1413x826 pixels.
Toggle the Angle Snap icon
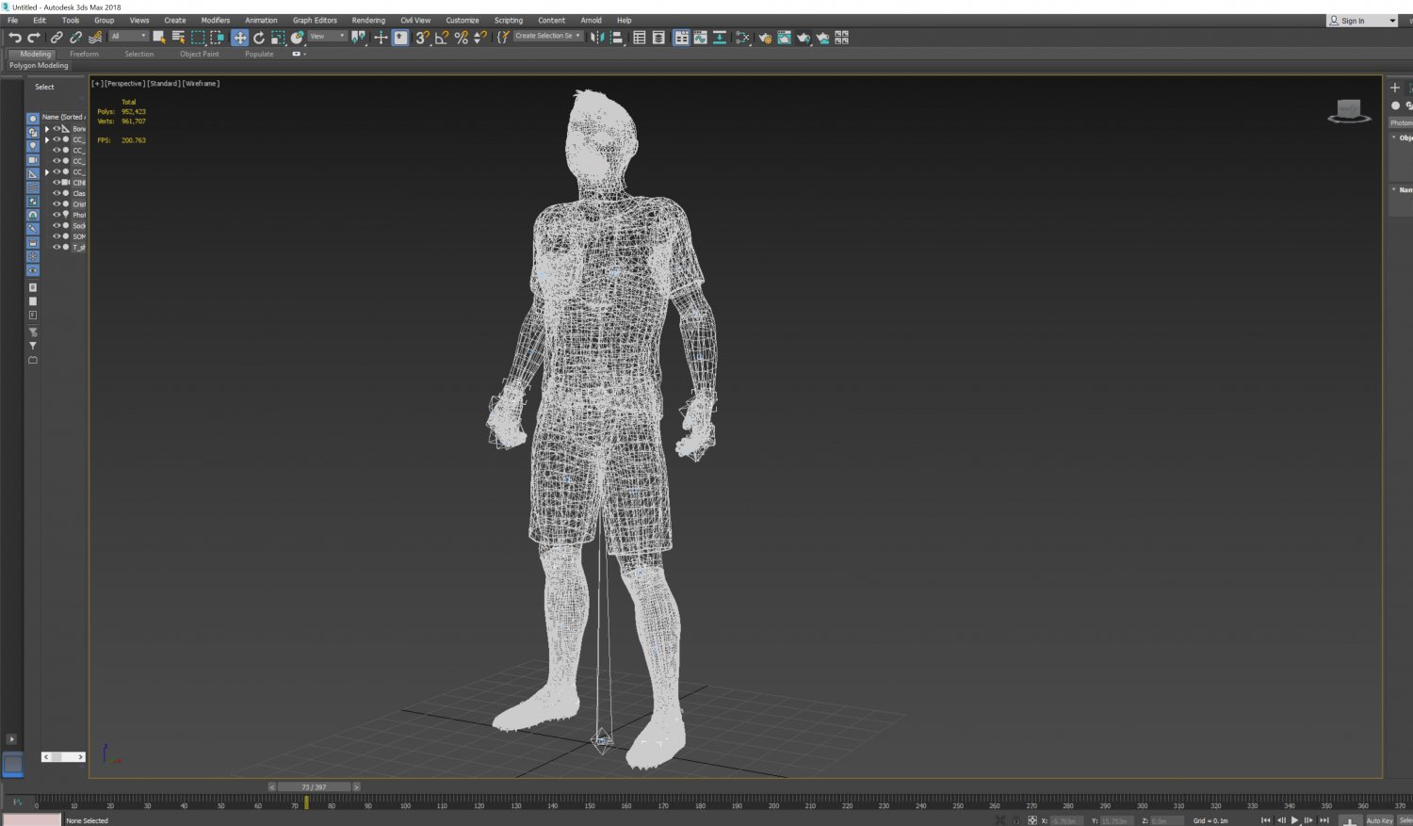tap(441, 38)
